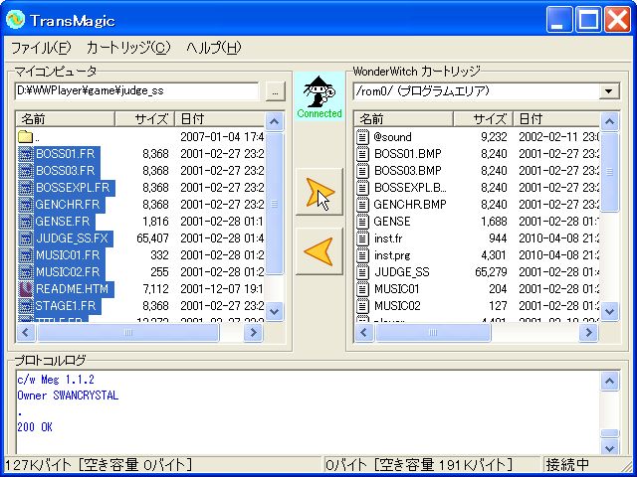637x477 pixels.
Task: Click the browse '...' folder button
Action: coord(276,91)
